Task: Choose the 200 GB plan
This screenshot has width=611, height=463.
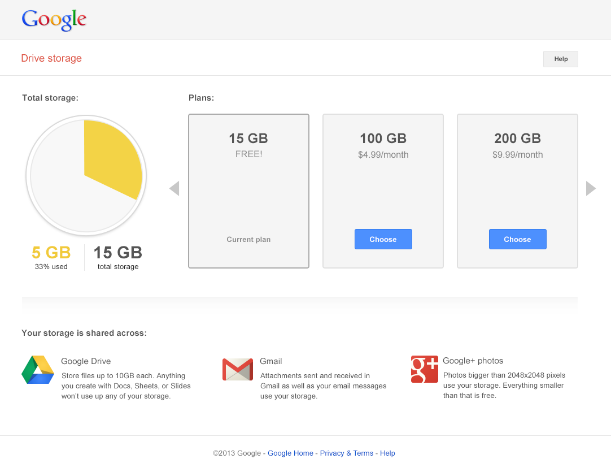Action: (517, 239)
